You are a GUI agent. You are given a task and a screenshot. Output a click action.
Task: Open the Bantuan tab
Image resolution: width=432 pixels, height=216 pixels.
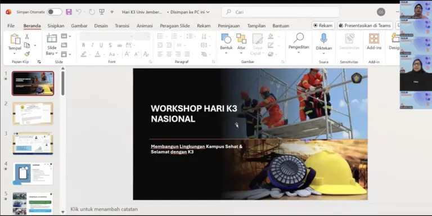281,26
